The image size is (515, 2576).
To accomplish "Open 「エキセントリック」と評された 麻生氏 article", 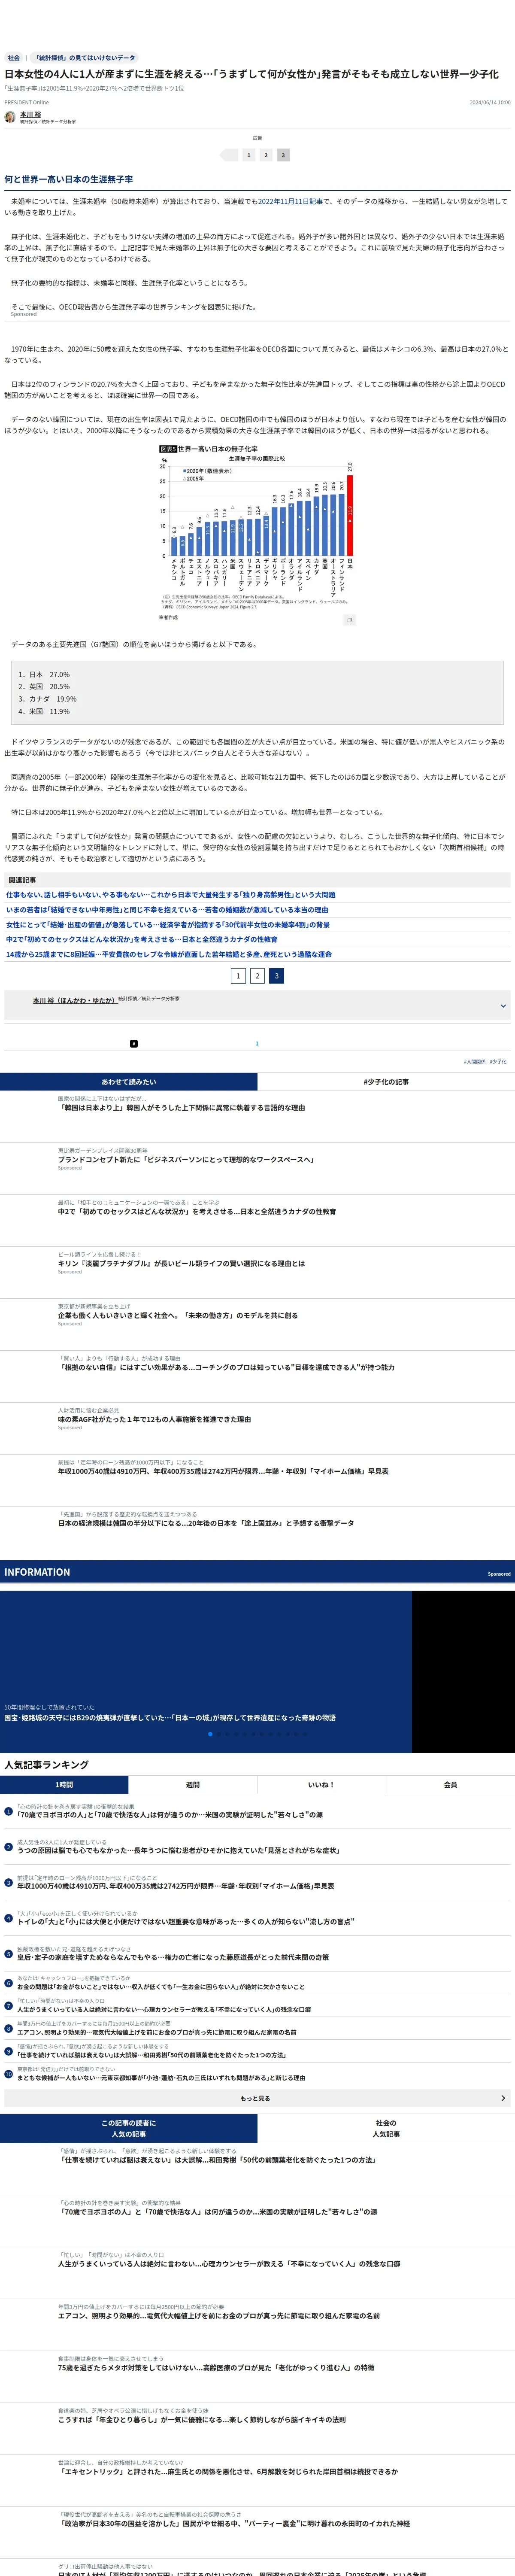I will pyautogui.click(x=227, y=2472).
